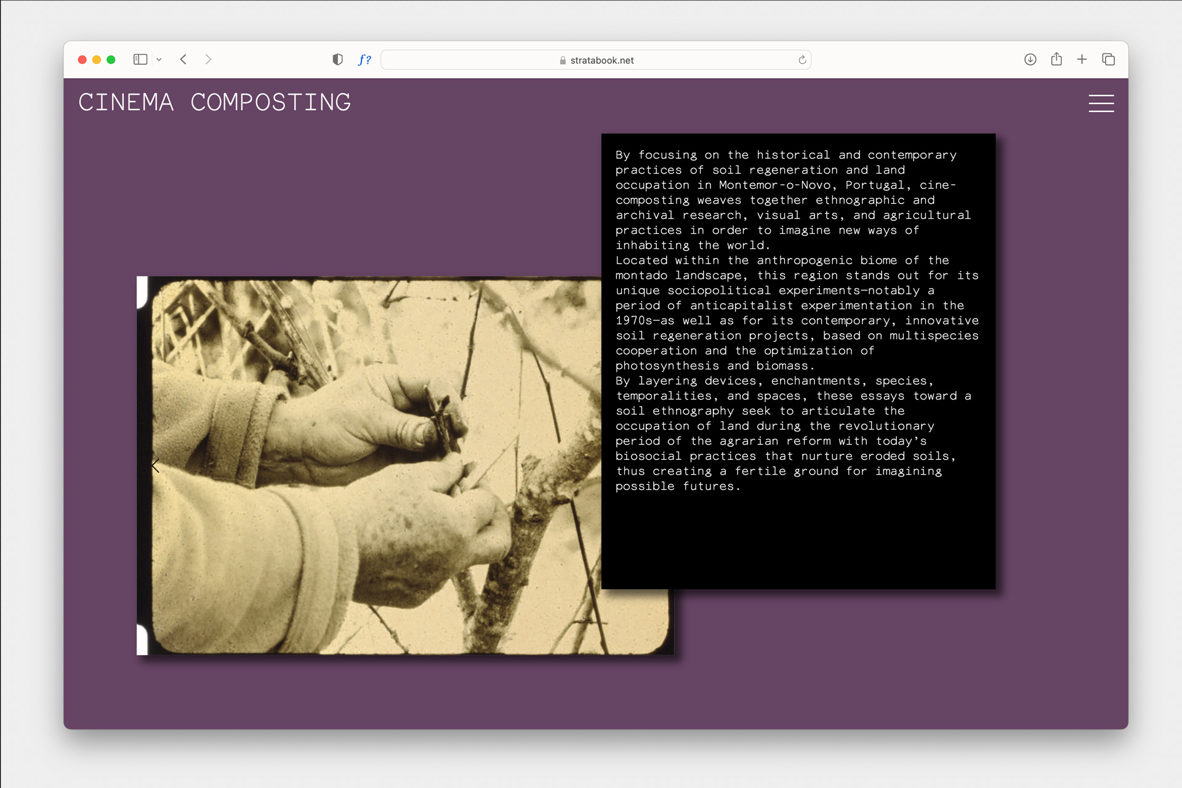Go back with the browser back arrow
The height and width of the screenshot is (788, 1182).
click(x=183, y=60)
